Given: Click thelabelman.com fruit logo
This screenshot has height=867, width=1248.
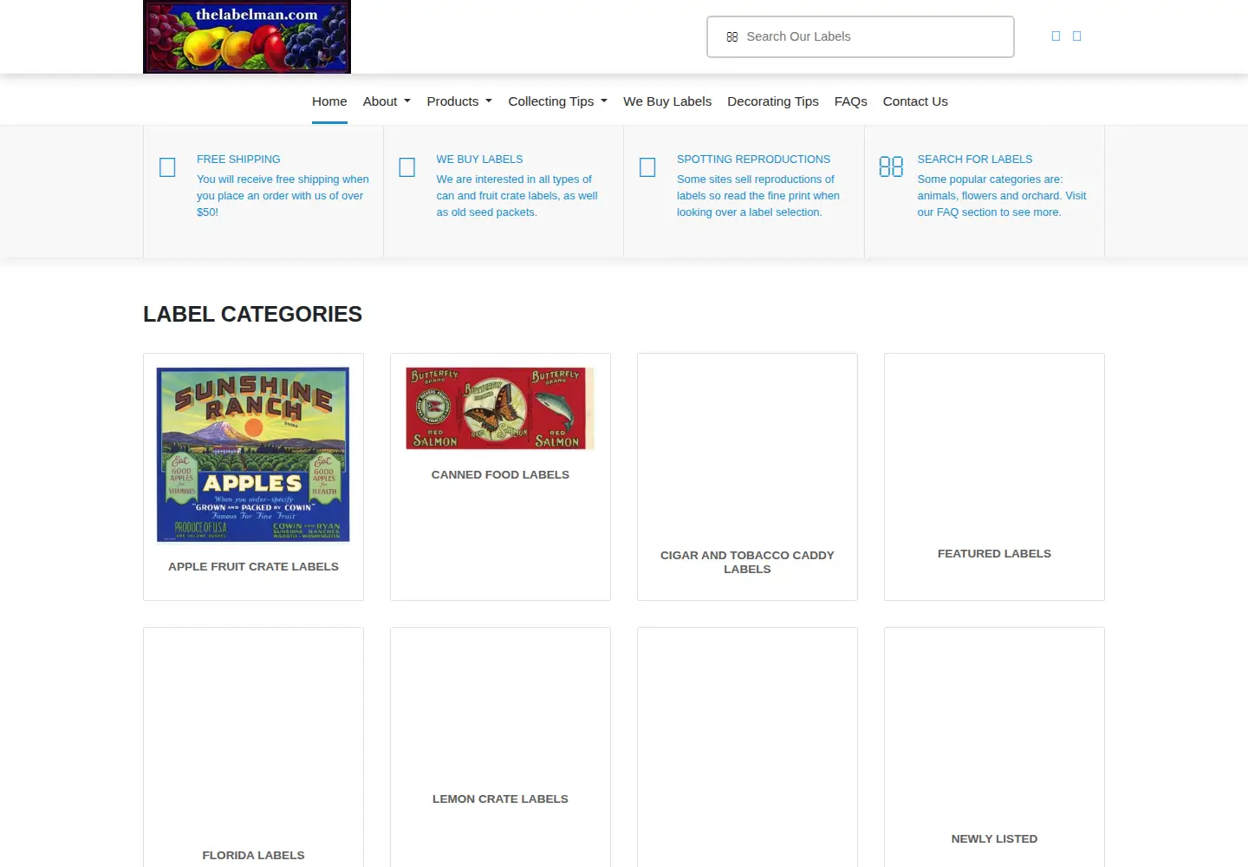Looking at the screenshot, I should point(247,36).
